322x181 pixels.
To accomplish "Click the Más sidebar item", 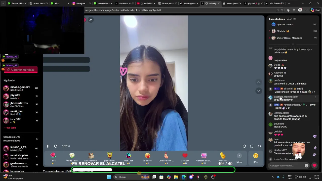I will (x=14, y=60).
